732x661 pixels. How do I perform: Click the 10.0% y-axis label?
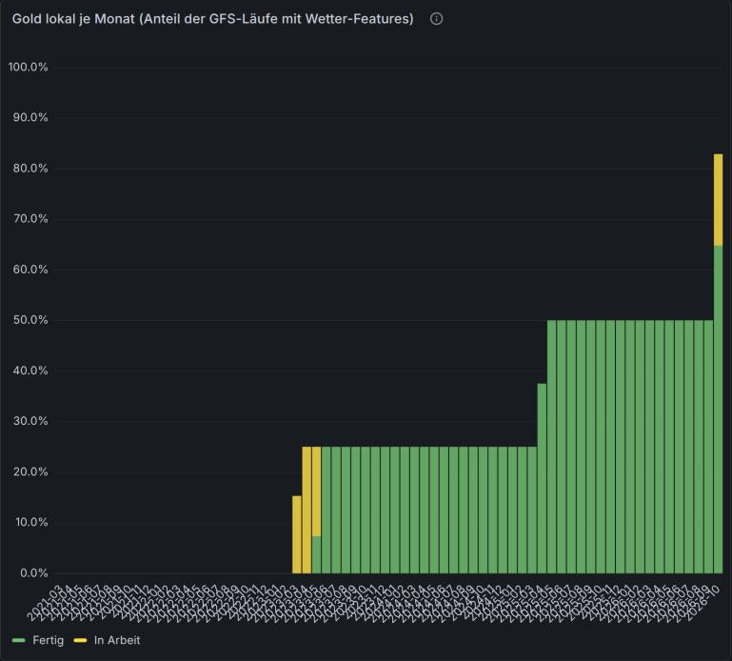(31, 522)
